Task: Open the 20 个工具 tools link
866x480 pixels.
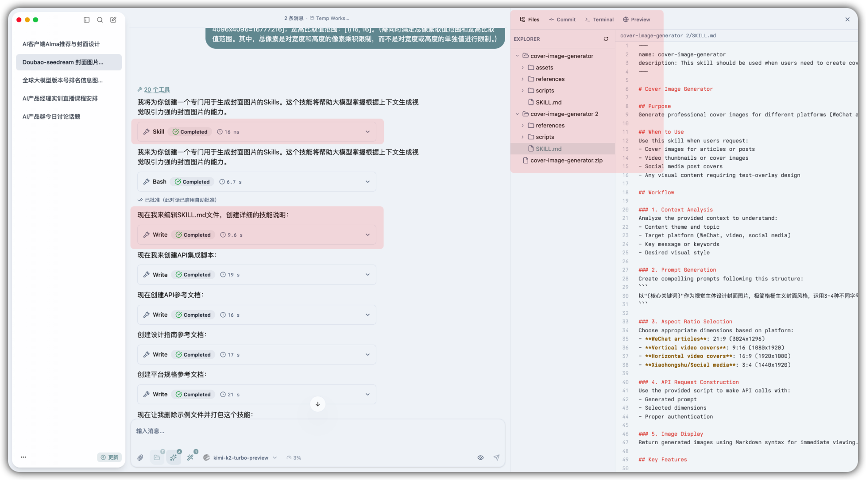Action: tap(157, 89)
